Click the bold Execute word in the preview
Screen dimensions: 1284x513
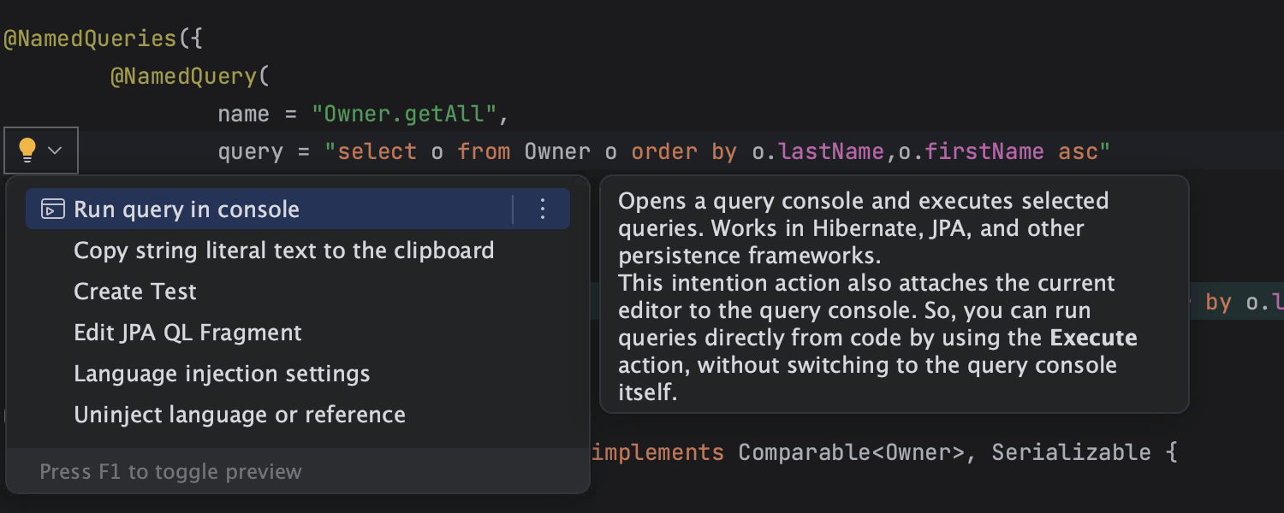point(1093,338)
